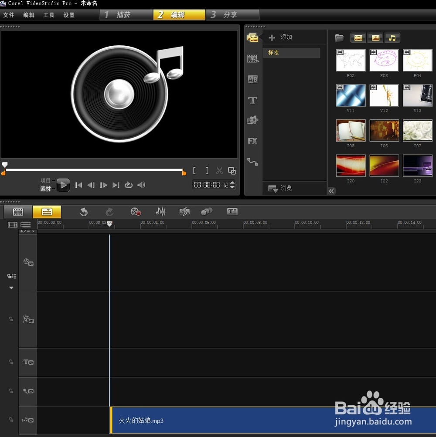The width and height of the screenshot is (436, 437).
Task: Click the import media folder icon
Action: click(x=340, y=38)
